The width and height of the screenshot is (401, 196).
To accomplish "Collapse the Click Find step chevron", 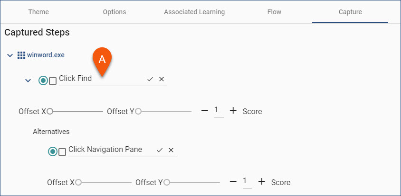I will pyautogui.click(x=28, y=81).
